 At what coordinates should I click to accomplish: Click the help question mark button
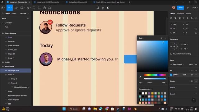pyautogui.click(x=194, y=100)
